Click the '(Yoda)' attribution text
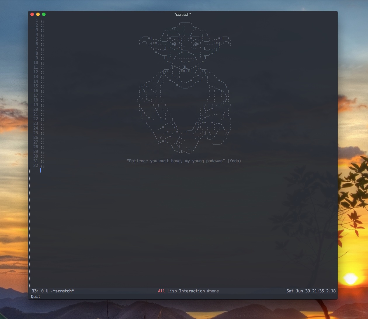The height and width of the screenshot is (319, 368). (x=234, y=161)
